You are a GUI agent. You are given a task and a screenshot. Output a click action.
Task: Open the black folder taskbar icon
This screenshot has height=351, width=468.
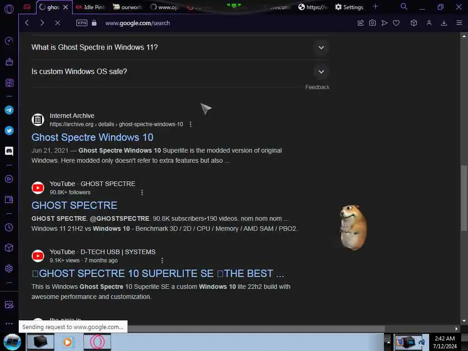point(41,342)
